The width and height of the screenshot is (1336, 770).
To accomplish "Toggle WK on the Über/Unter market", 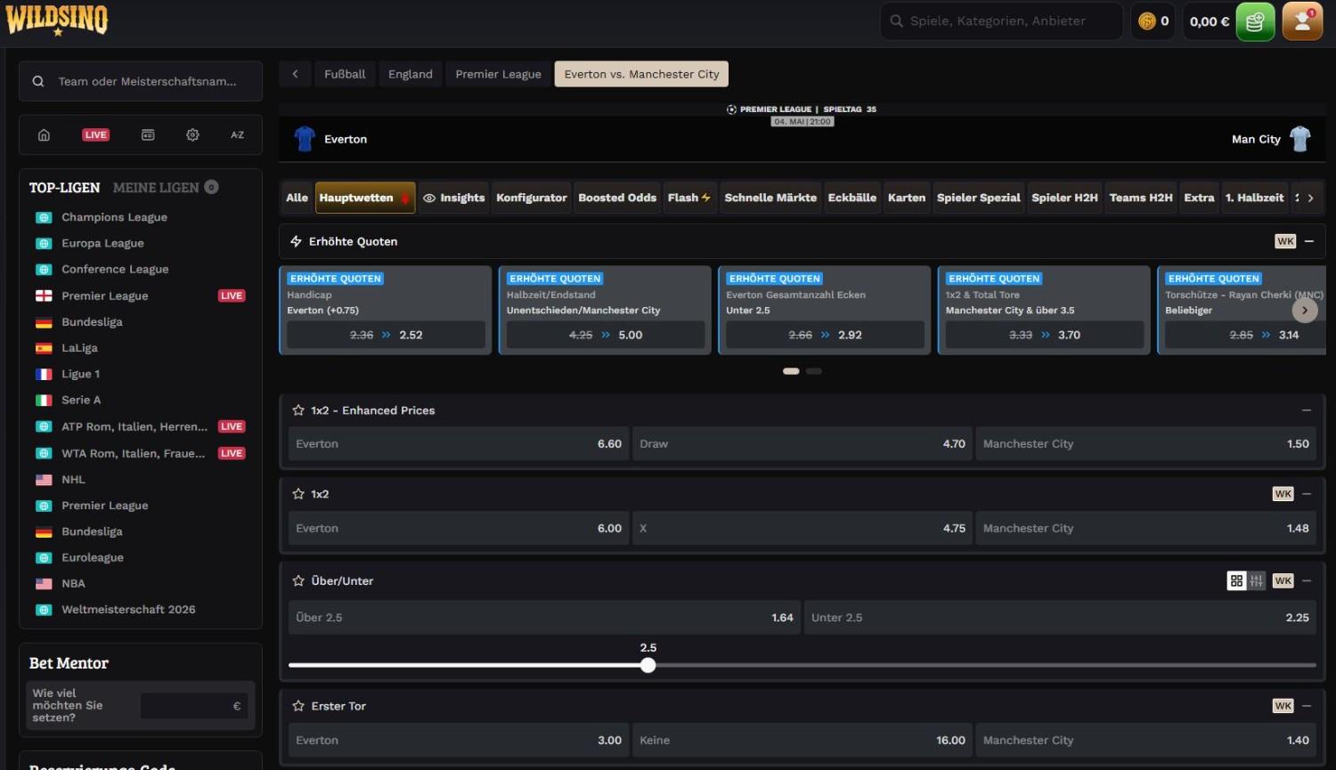I will tap(1283, 581).
